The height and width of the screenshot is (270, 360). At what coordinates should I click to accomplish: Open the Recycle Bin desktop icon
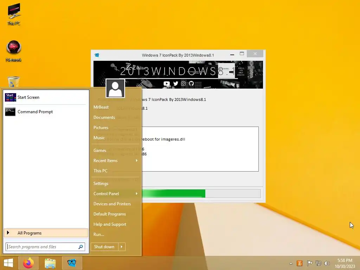(x=14, y=82)
